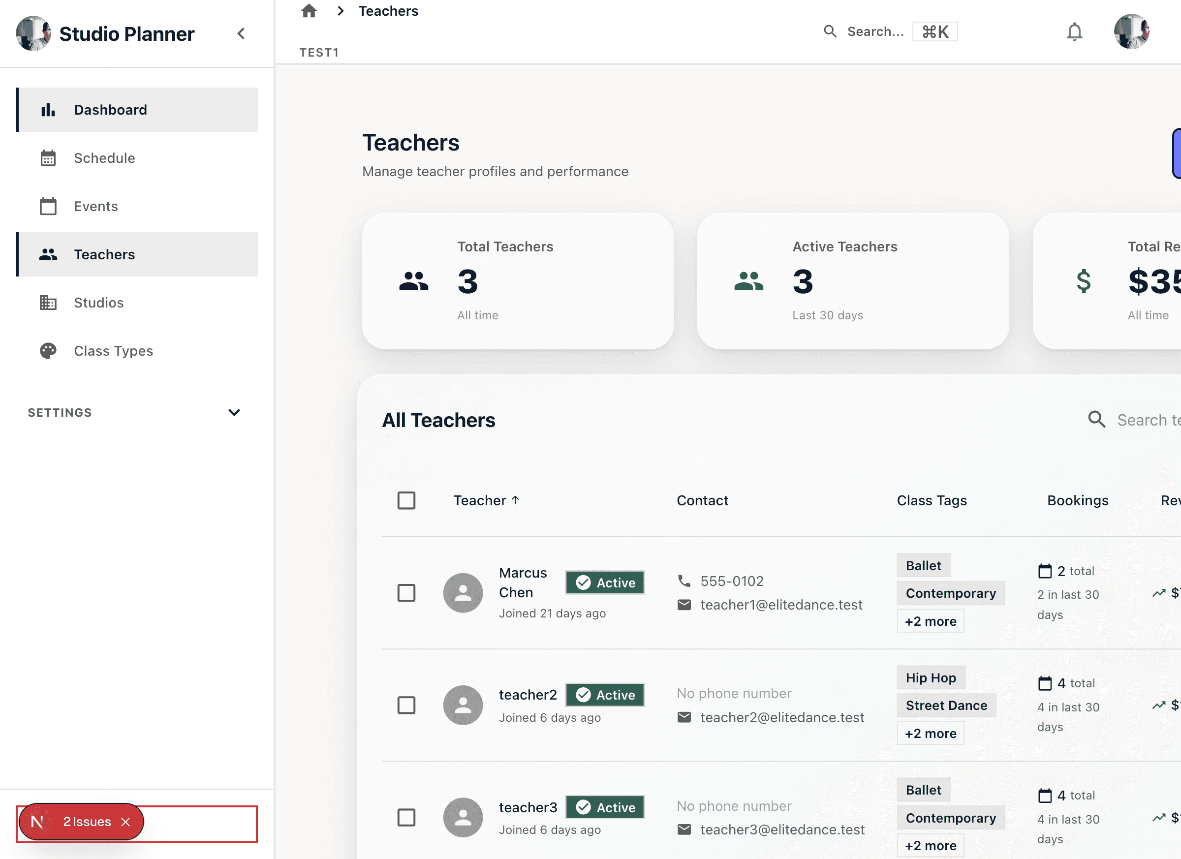Viewport: 1181px width, 859px height.
Task: Check the select-all teachers checkbox
Action: 406,500
